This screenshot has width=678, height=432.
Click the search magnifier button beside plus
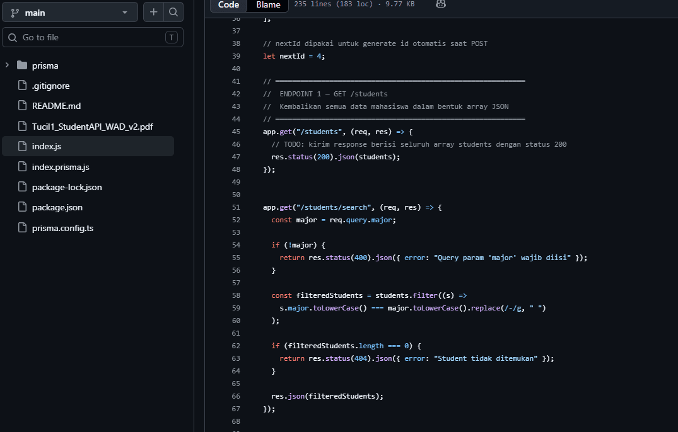173,12
